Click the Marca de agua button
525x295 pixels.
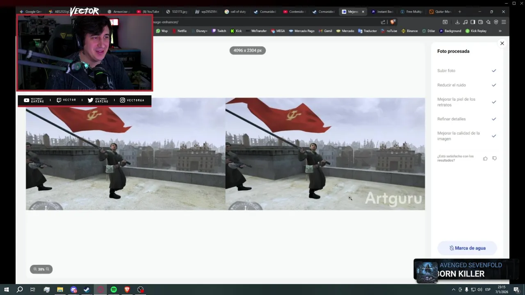pos(467,248)
